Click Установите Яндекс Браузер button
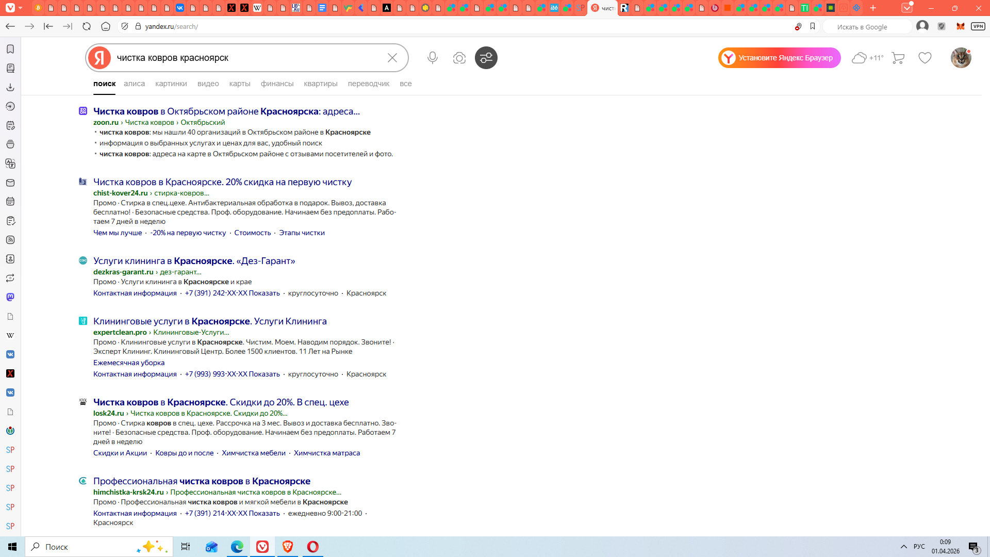Screen dimensions: 990x557 (x=779, y=58)
